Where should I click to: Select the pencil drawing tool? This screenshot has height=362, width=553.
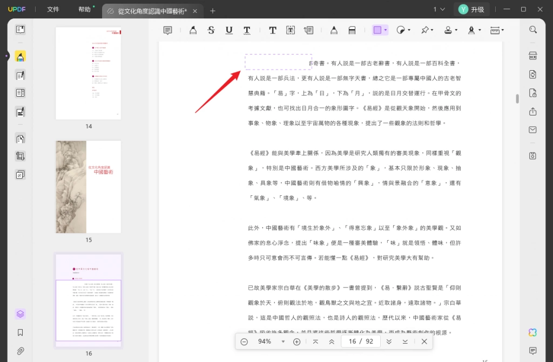tap(334, 30)
